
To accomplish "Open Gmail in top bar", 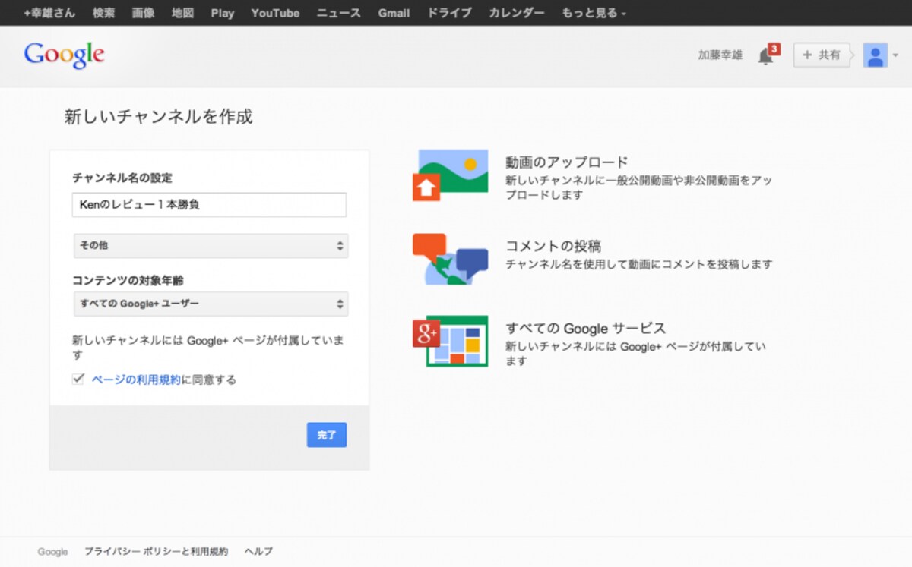I will pyautogui.click(x=394, y=13).
